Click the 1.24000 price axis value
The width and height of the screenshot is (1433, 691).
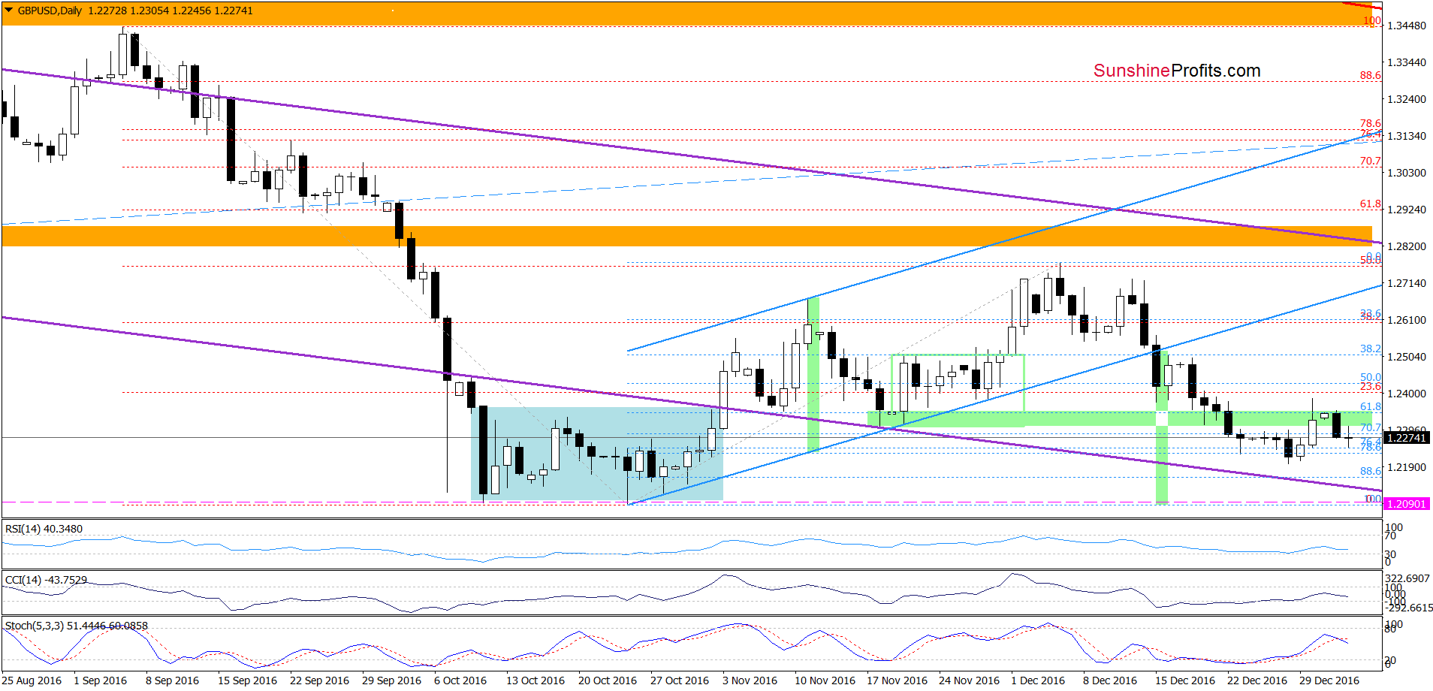coord(1407,394)
